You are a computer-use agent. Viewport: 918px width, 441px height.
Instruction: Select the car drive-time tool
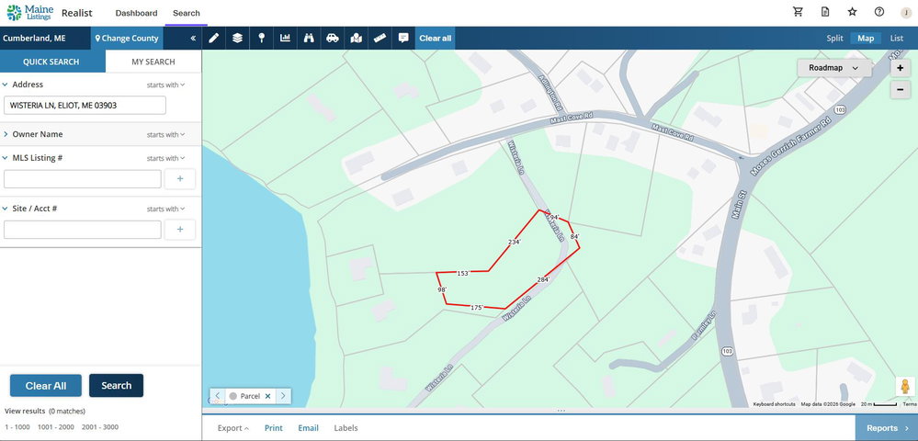coord(333,38)
